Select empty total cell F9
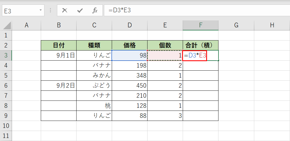Screen dimensions: 290x141 [x=201, y=116]
